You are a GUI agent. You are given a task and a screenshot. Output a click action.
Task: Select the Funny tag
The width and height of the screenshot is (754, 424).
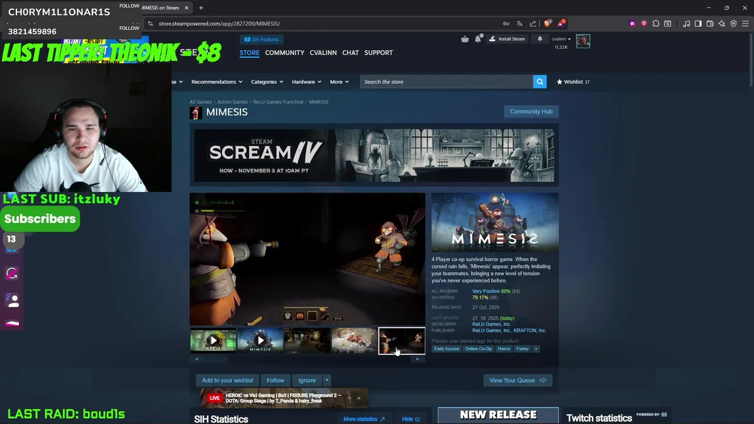[522, 349]
